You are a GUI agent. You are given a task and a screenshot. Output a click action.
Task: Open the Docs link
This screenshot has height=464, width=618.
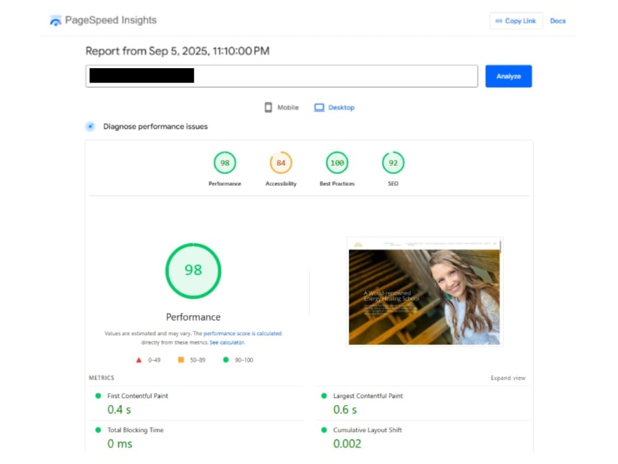click(557, 21)
